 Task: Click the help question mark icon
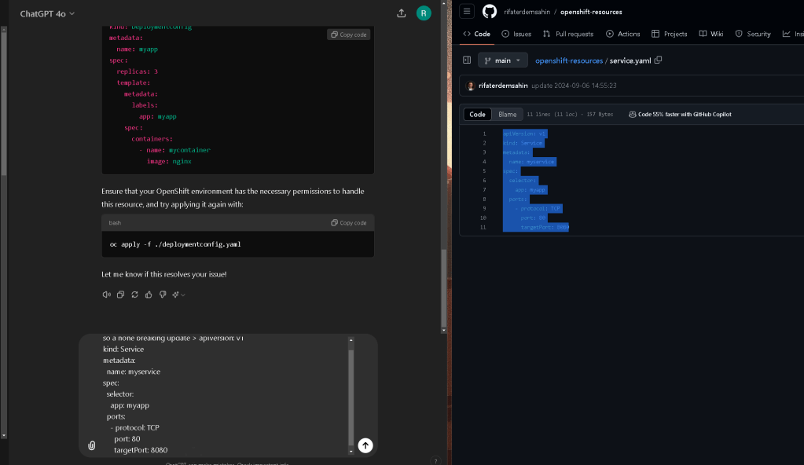click(435, 461)
